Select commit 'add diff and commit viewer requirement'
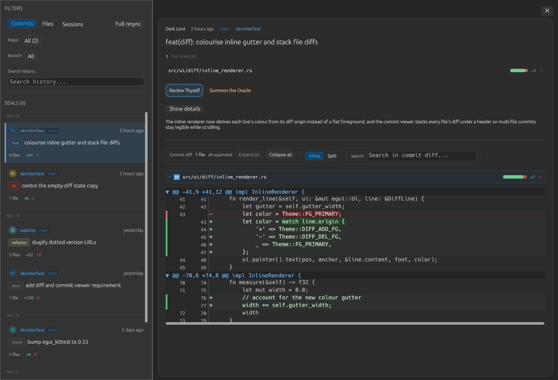This screenshot has height=380, width=558. click(x=75, y=285)
